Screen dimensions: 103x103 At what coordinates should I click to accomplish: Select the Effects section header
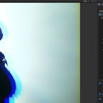click(101, 11)
